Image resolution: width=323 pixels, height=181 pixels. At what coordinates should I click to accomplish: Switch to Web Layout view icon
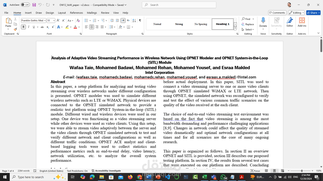282,171
